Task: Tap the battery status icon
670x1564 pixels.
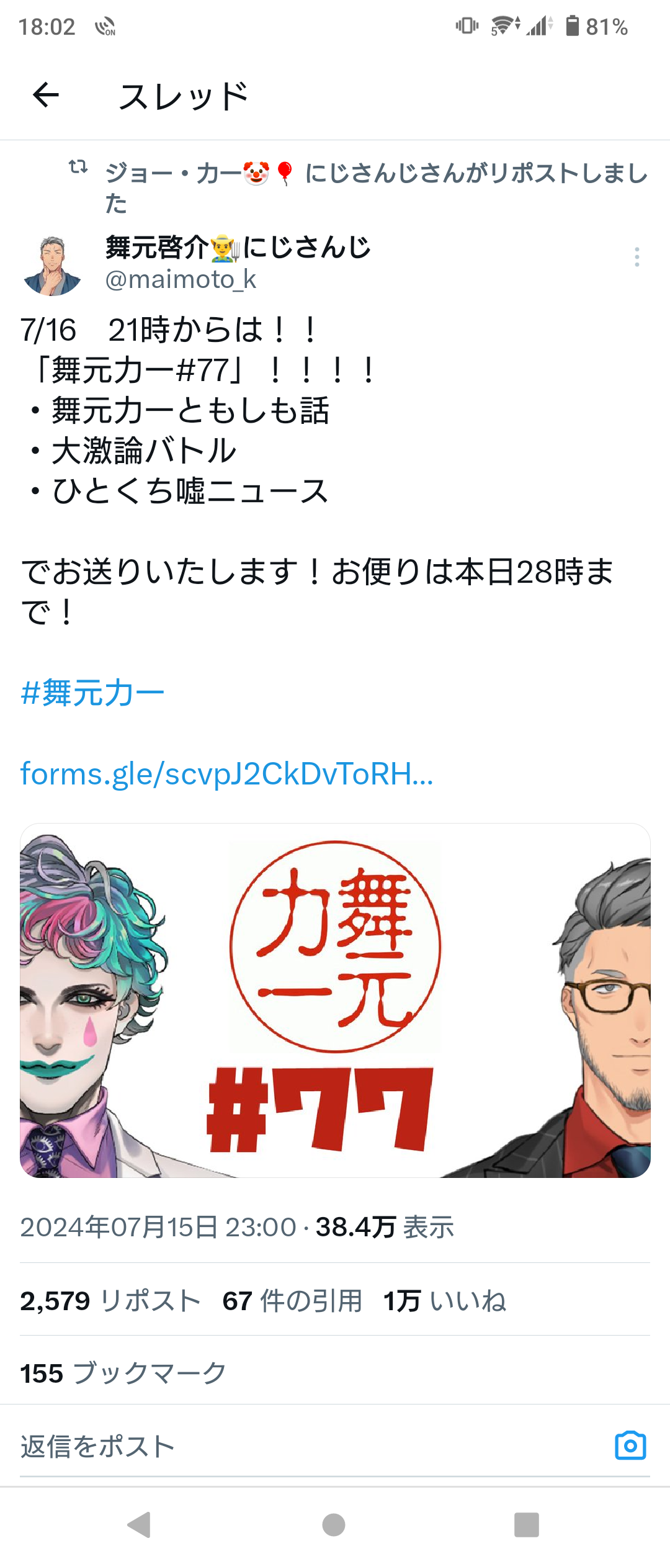Action: 572,26
